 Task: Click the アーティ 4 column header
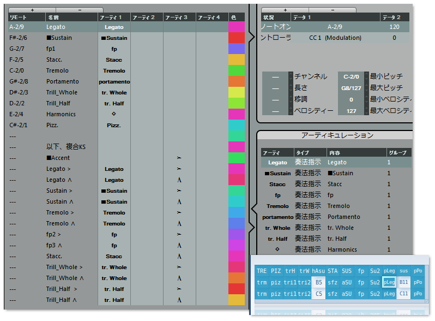(x=212, y=17)
